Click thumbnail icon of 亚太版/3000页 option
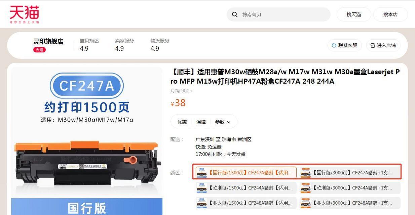Image resolution: width=415 pixels, height=215 pixels. point(305,203)
